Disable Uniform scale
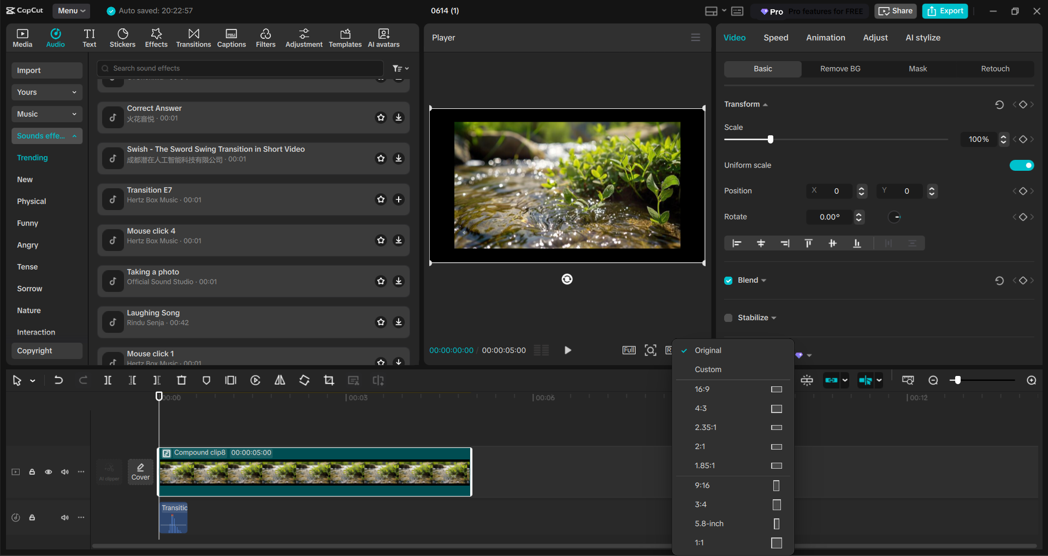Viewport: 1048px width, 556px height. 1022,165
